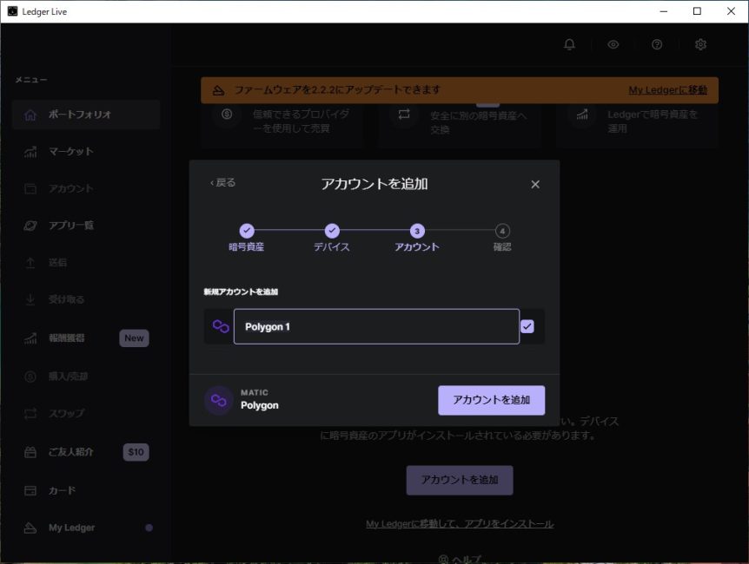This screenshot has width=749, height=564.
Task: Click the ヘルプ link at the bottom
Action: 460,560
